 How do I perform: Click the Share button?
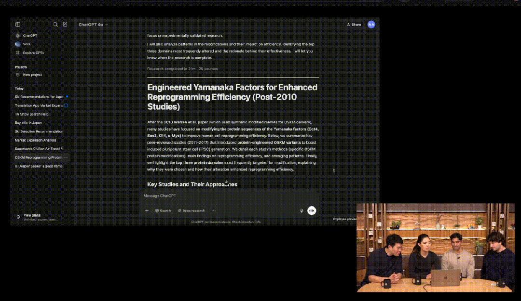[x=354, y=25]
